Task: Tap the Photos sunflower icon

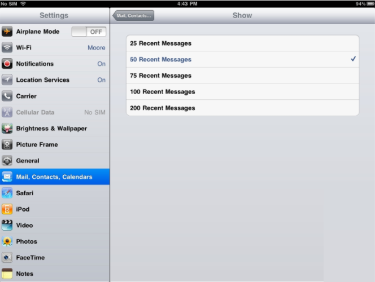Action: coord(7,241)
